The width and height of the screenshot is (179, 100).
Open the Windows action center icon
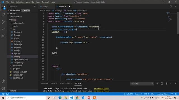pos(175,97)
